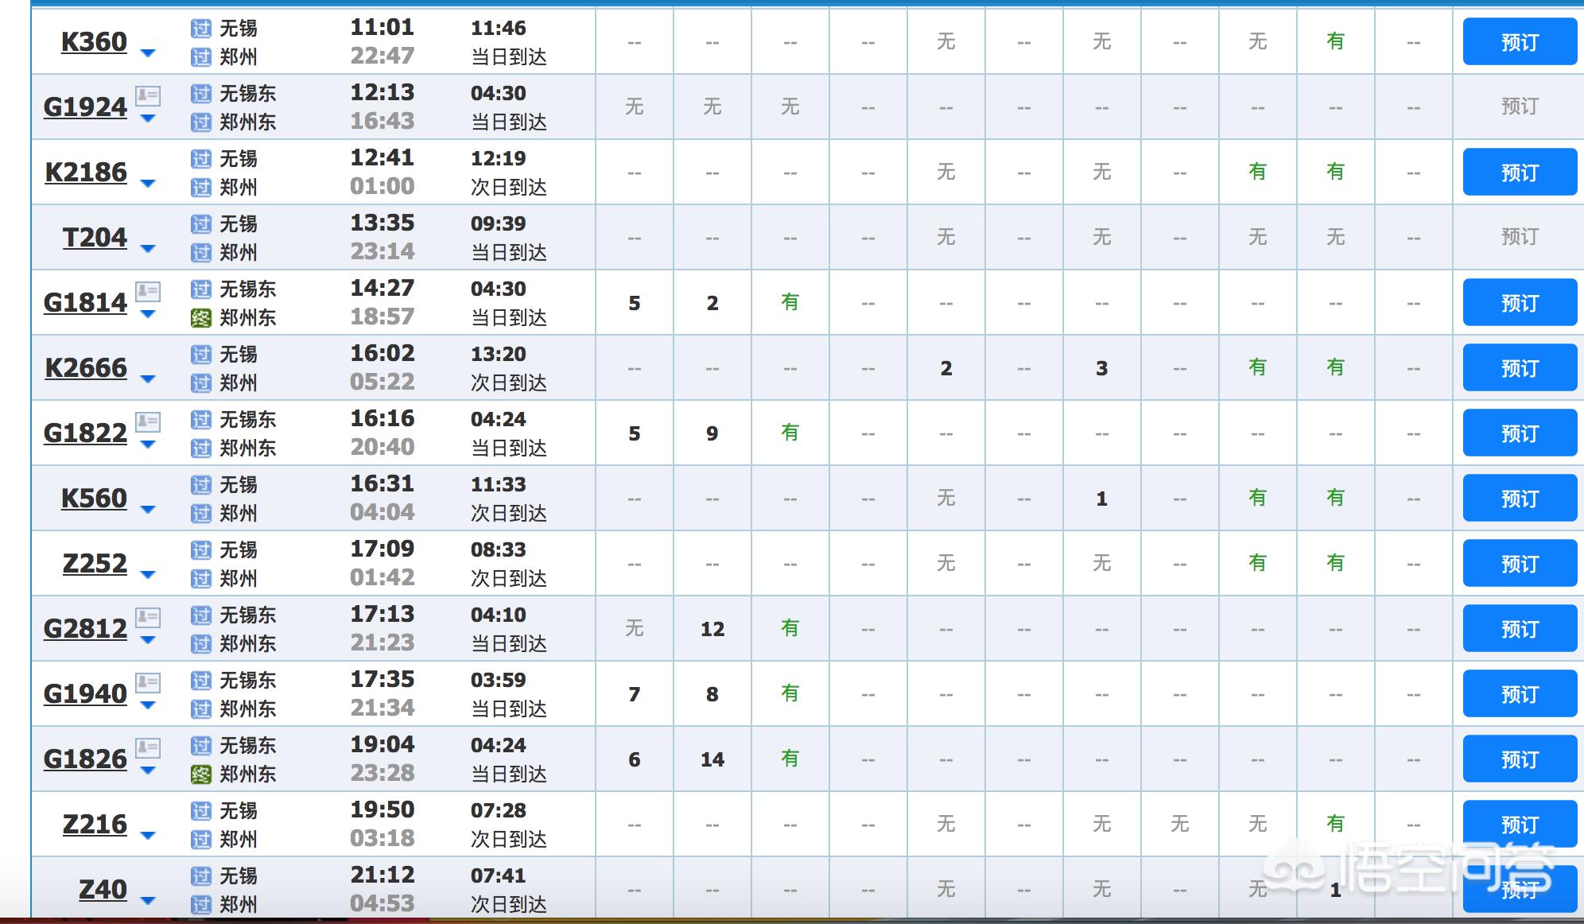
Task: Open train number link K560
Action: (x=94, y=499)
